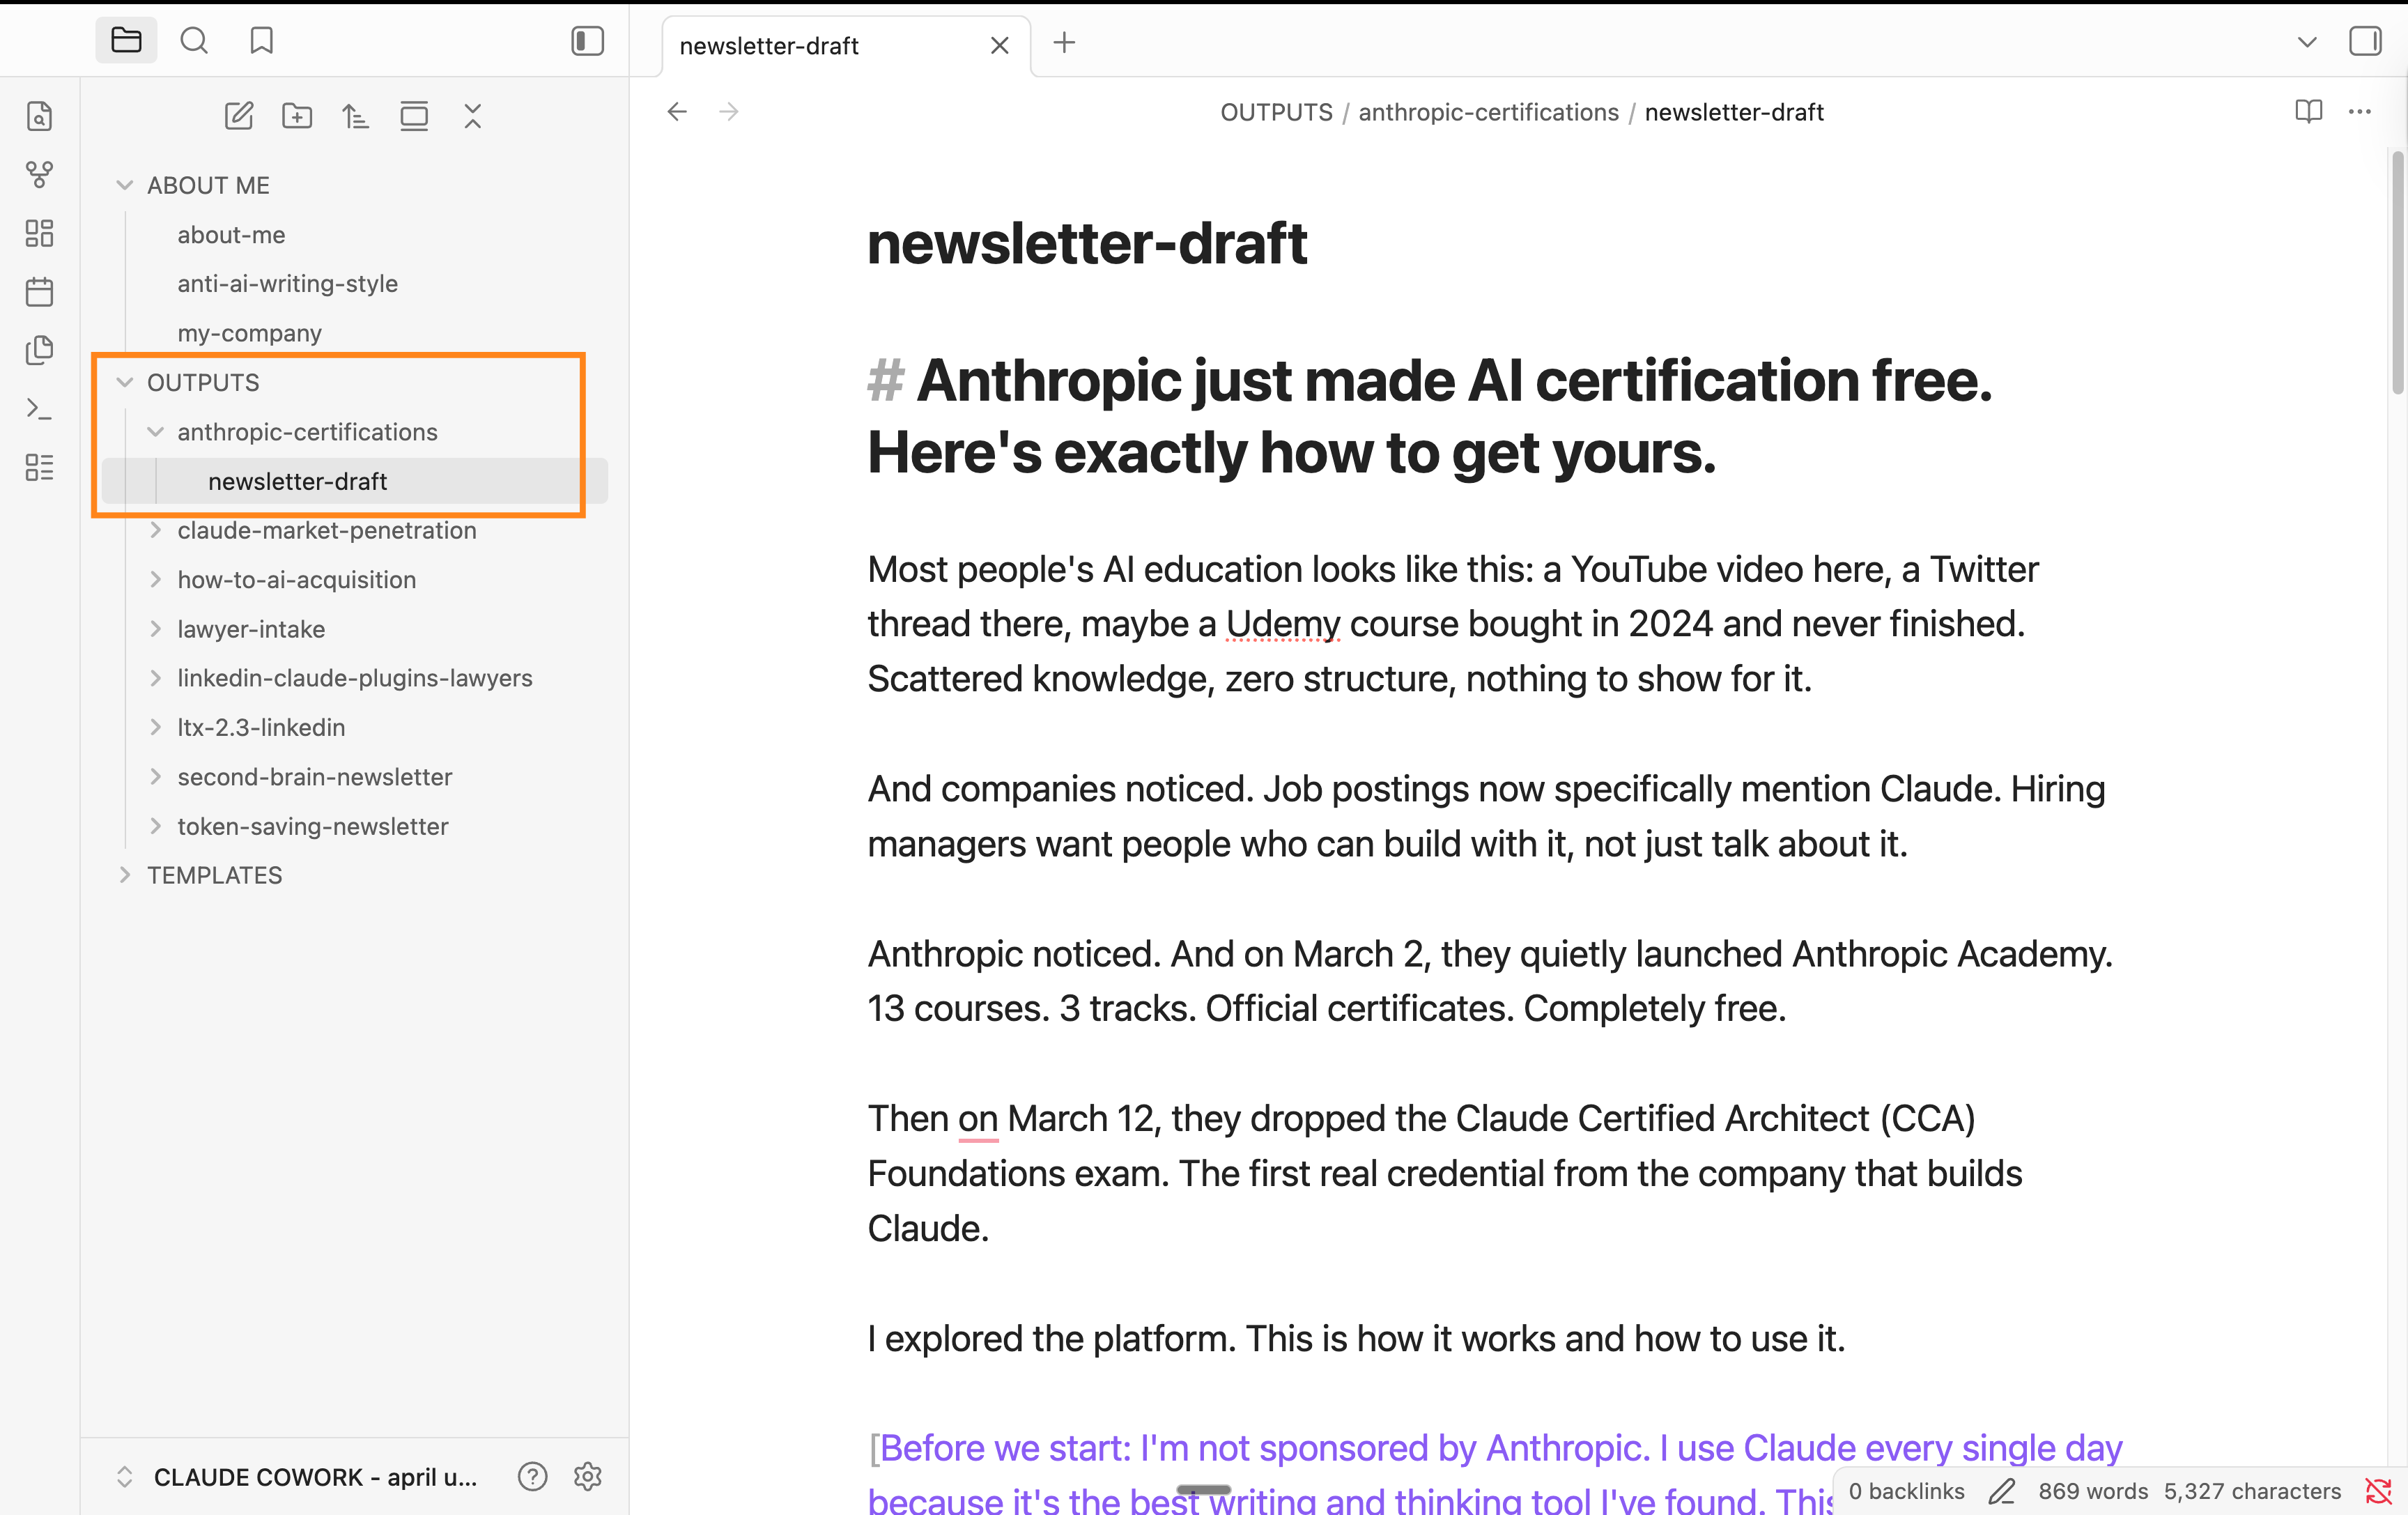Toggle the left sidebar
The image size is (2408, 1515).
[587, 41]
